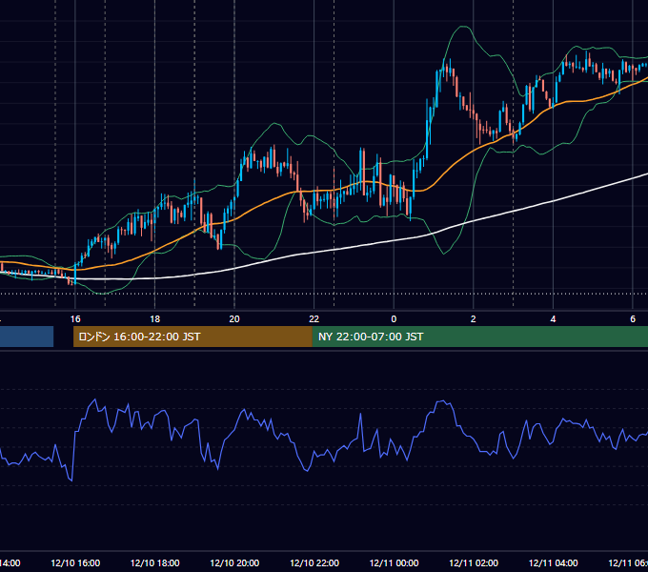Select the NY 22:00-07:00 JST session bar

pyautogui.click(x=479, y=337)
